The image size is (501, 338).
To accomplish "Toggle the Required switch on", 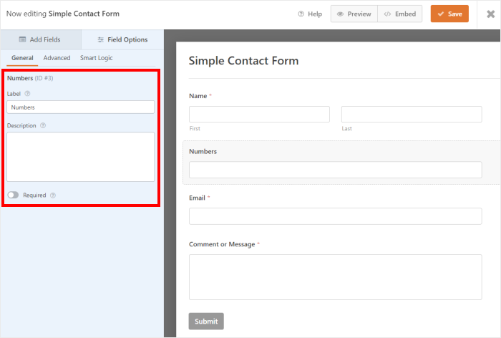I will pos(13,195).
